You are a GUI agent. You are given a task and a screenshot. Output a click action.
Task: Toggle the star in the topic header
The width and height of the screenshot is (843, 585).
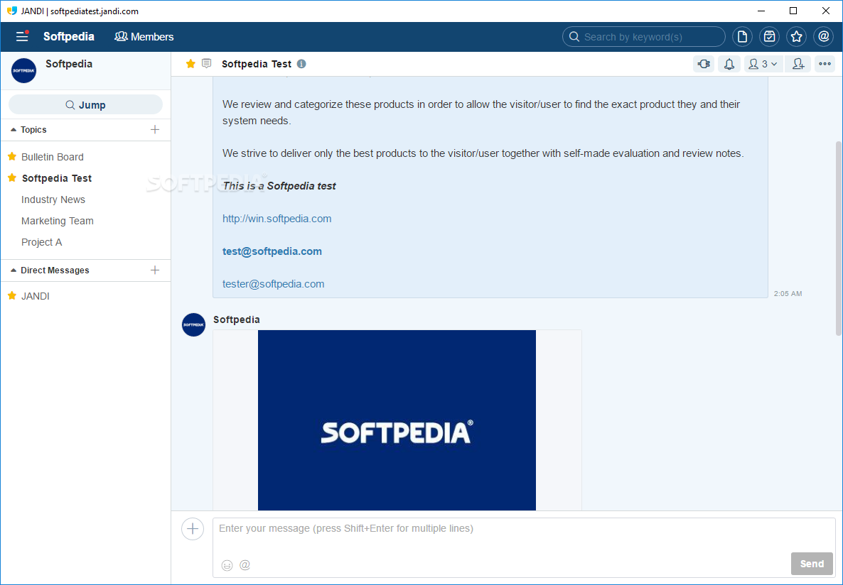[190, 64]
